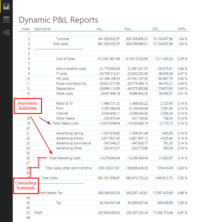This screenshot has width=201, height=222.
Task: Click the Asymetric Subtotals annotation box
Action: click(28, 106)
